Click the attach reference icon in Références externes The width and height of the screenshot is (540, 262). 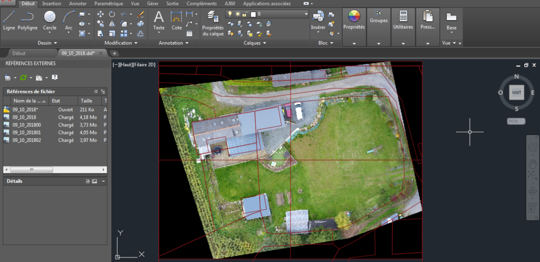7,78
